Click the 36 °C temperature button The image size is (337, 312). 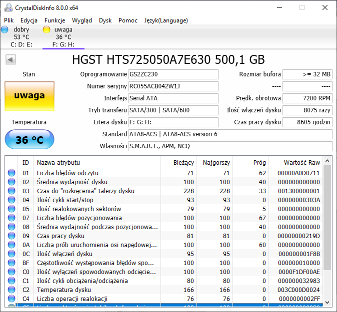tap(29, 139)
